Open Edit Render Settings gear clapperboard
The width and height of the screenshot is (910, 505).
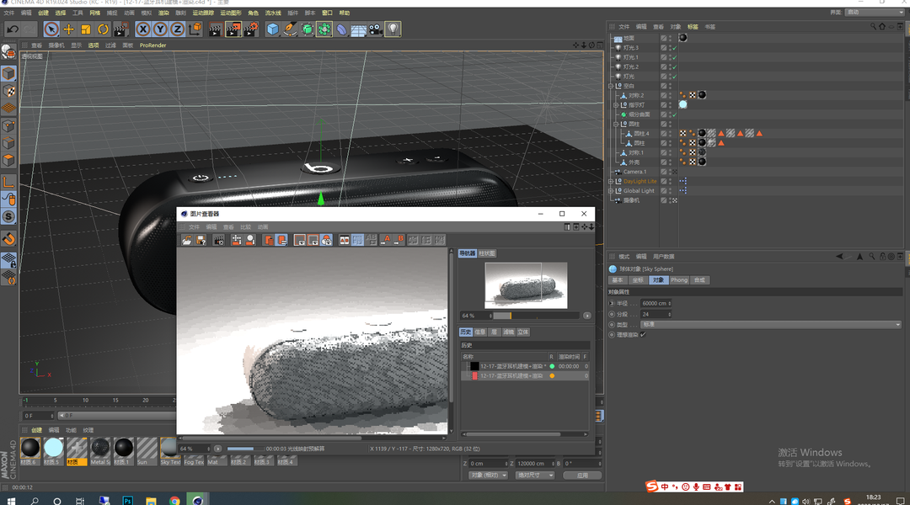(x=251, y=29)
